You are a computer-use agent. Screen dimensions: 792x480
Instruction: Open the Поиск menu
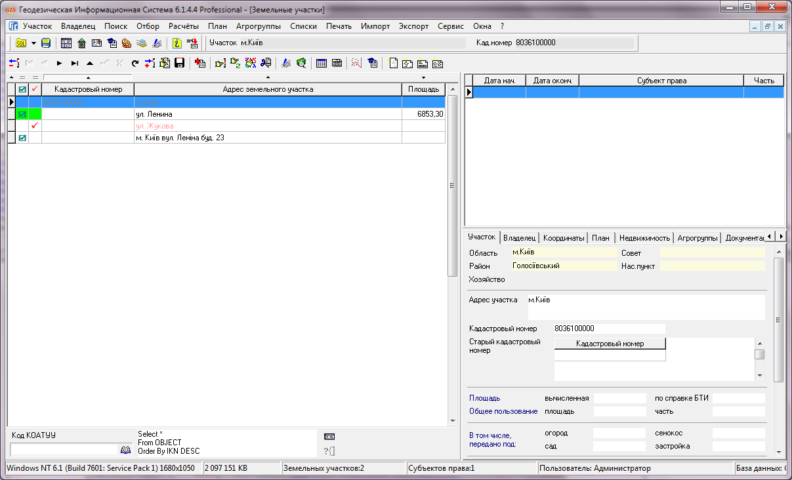coord(116,26)
